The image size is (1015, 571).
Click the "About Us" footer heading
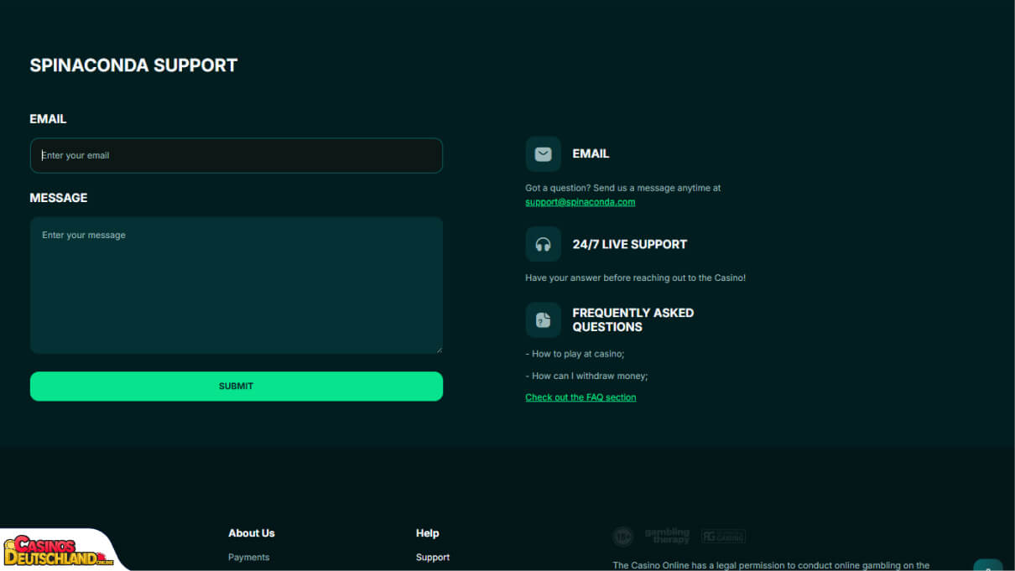[x=252, y=533]
